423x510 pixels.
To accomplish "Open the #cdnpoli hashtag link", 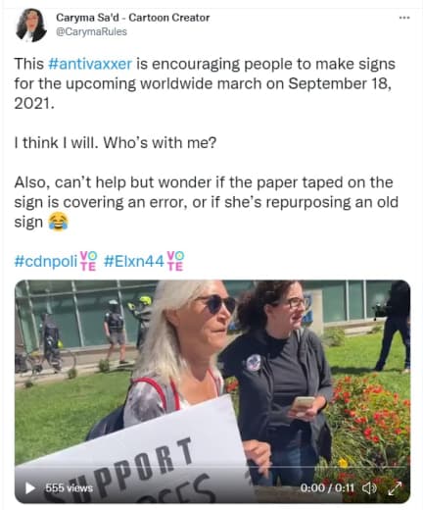I will click(46, 261).
